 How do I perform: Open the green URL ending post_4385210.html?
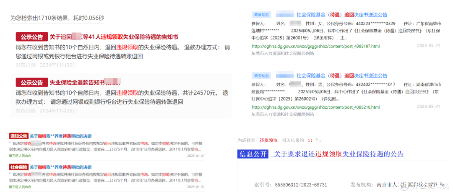coord(316,107)
